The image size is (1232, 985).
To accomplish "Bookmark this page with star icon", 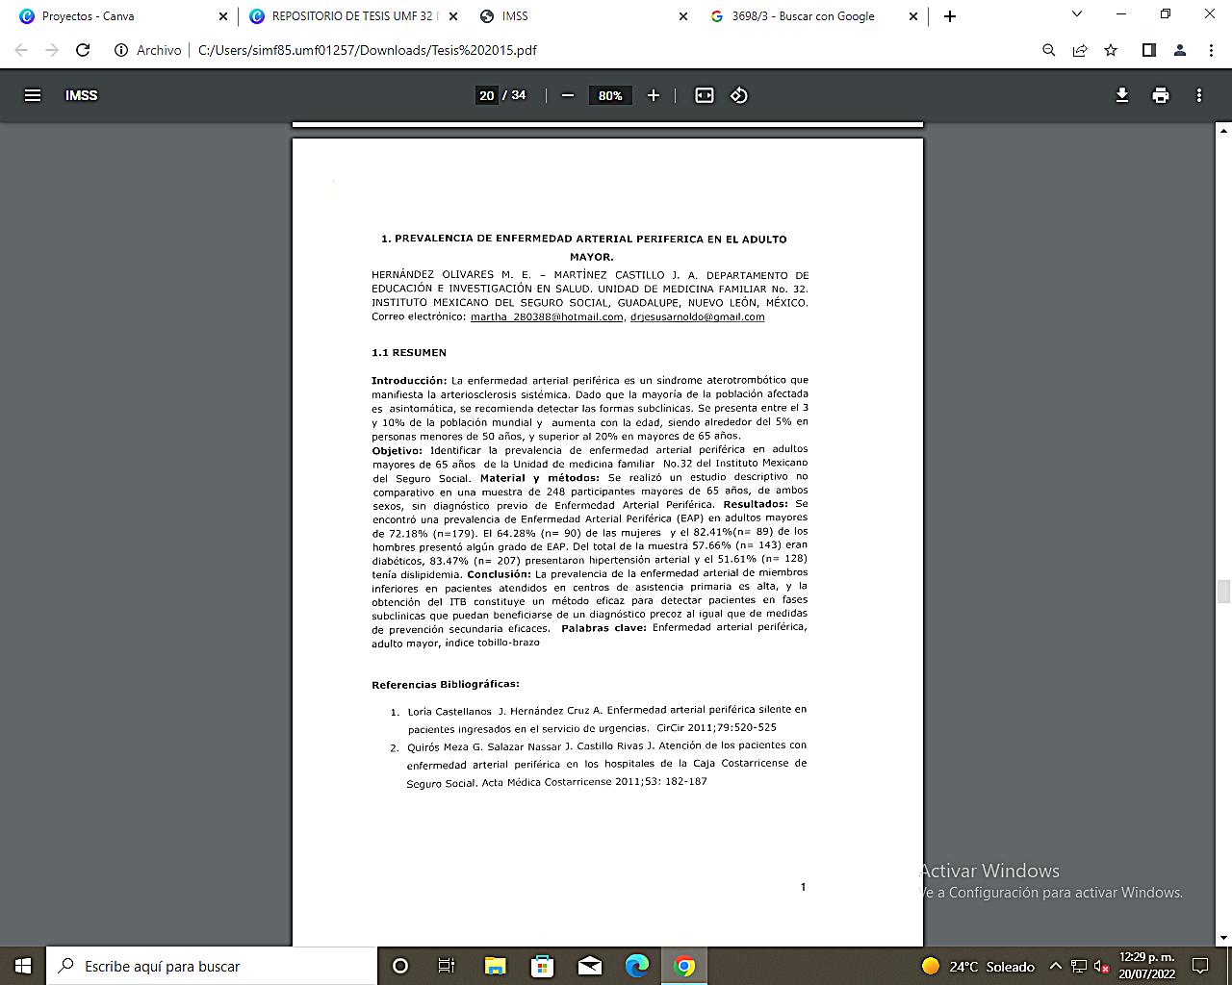I will coord(1111,50).
